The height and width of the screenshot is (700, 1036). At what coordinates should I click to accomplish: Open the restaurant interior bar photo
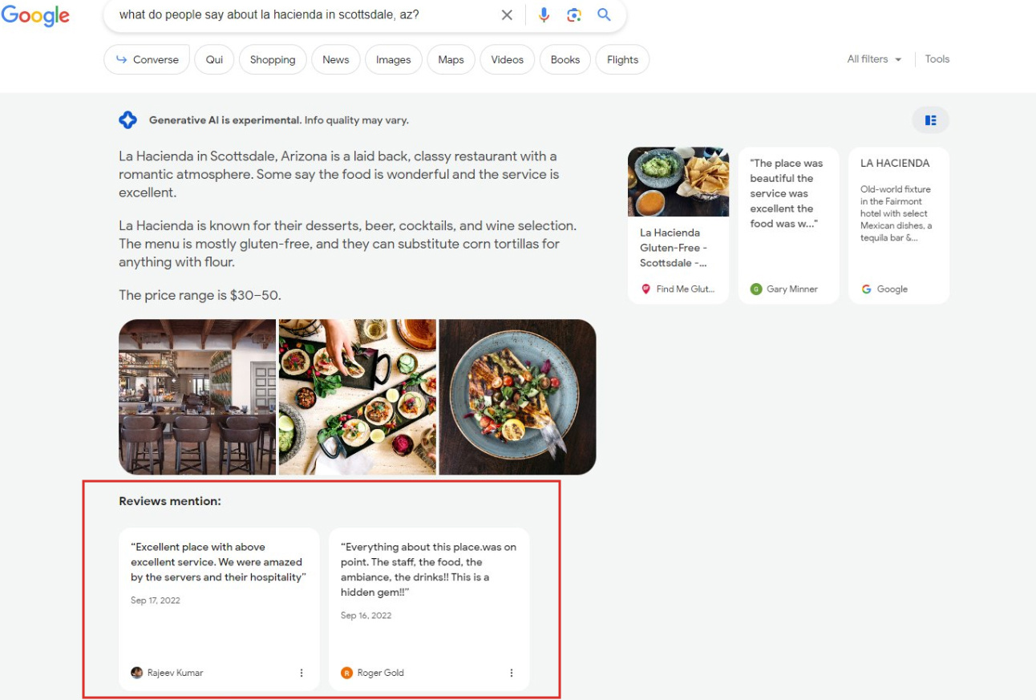coord(197,397)
